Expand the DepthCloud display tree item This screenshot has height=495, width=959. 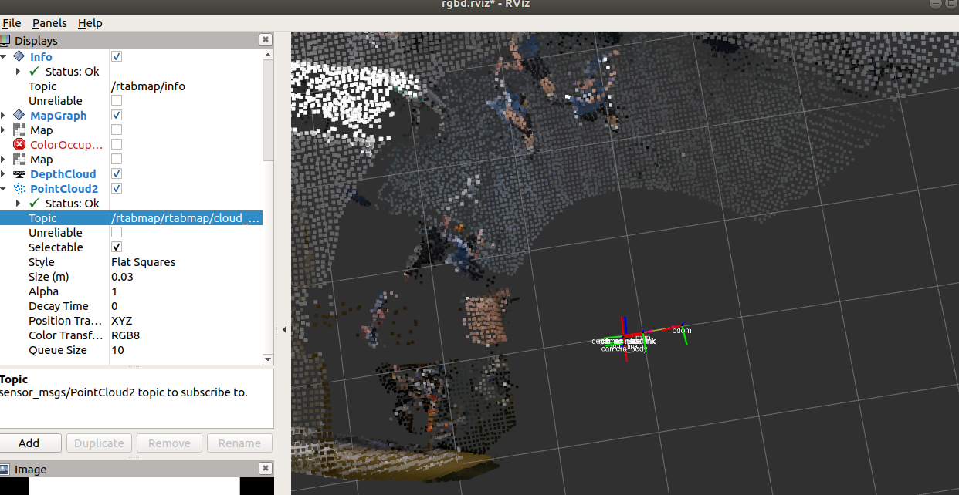(x=4, y=174)
